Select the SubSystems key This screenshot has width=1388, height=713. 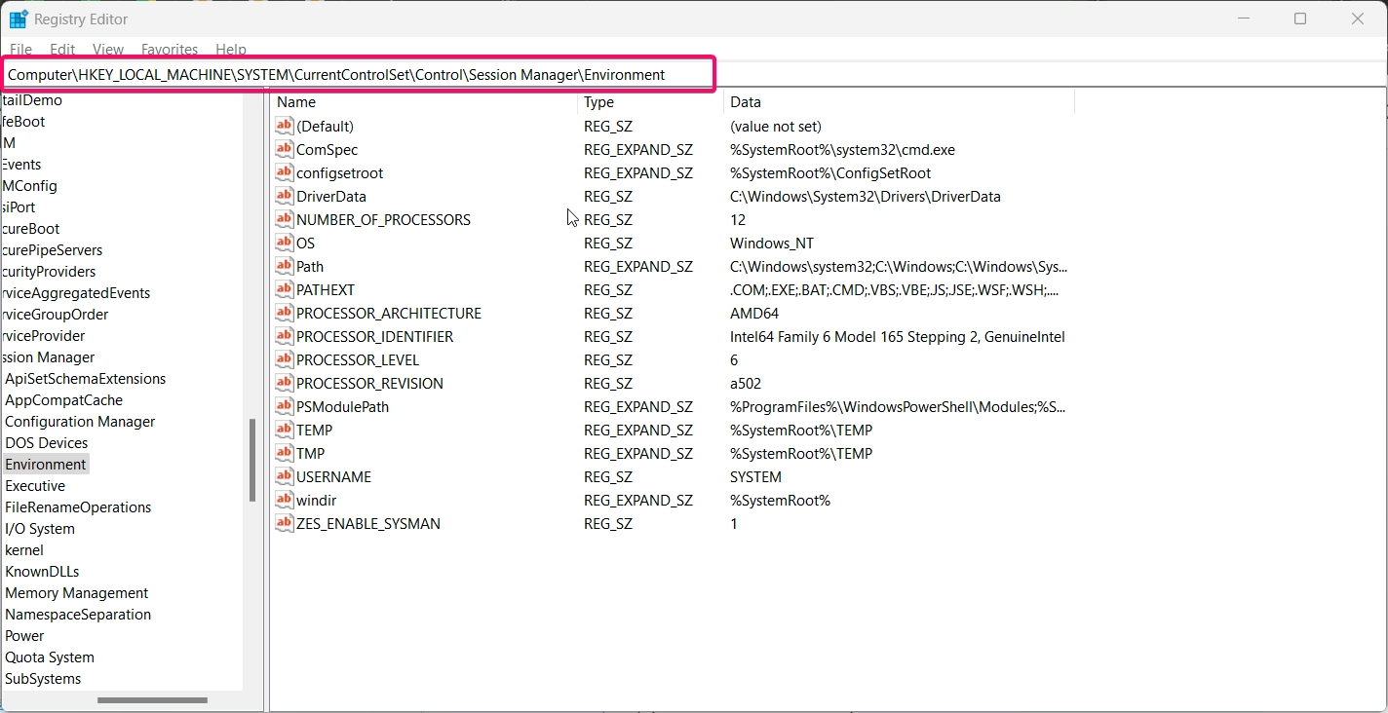43,679
